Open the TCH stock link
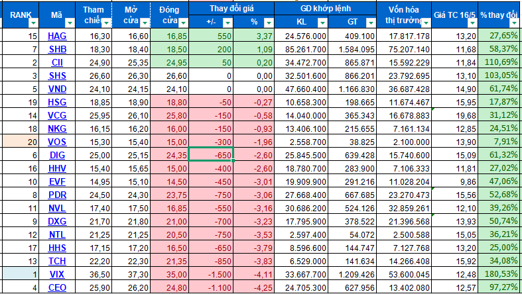 pyautogui.click(x=57, y=261)
